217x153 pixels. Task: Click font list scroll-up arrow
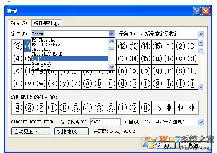pyautogui.click(x=112, y=41)
